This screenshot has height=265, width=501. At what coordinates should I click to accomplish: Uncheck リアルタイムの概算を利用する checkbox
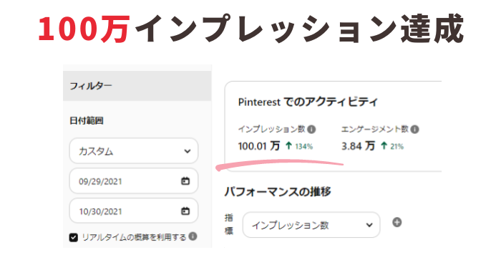click(74, 238)
